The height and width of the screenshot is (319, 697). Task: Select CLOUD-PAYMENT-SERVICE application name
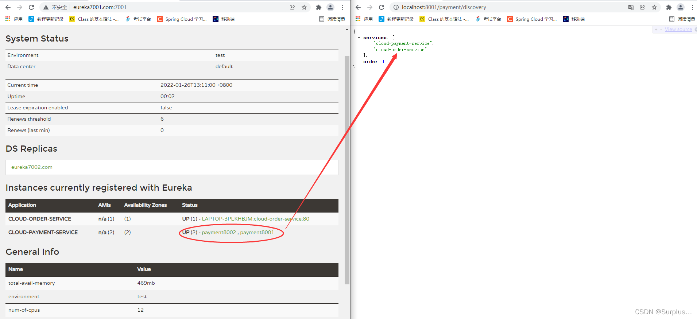coord(43,232)
